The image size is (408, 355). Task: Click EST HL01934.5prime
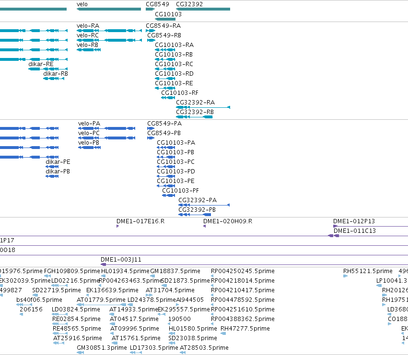126,271
